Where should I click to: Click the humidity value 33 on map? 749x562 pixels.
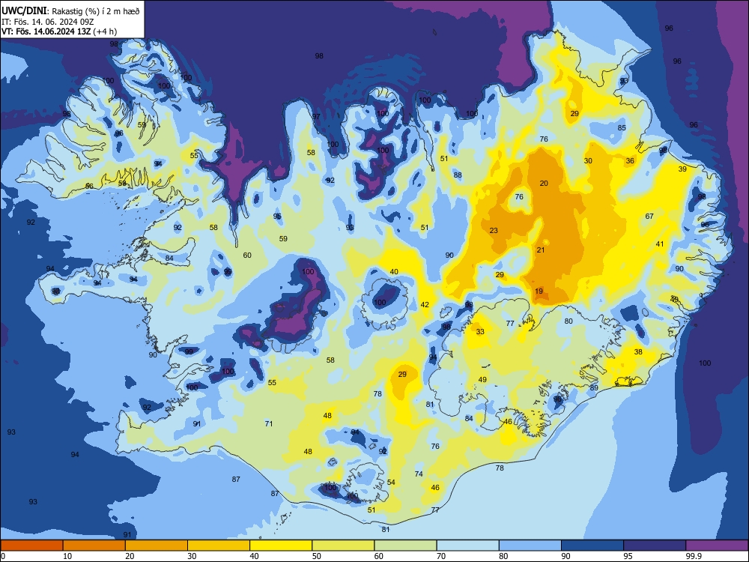480,331
